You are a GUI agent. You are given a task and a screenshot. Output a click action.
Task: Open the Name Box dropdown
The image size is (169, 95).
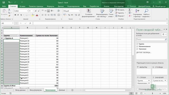(13, 23)
